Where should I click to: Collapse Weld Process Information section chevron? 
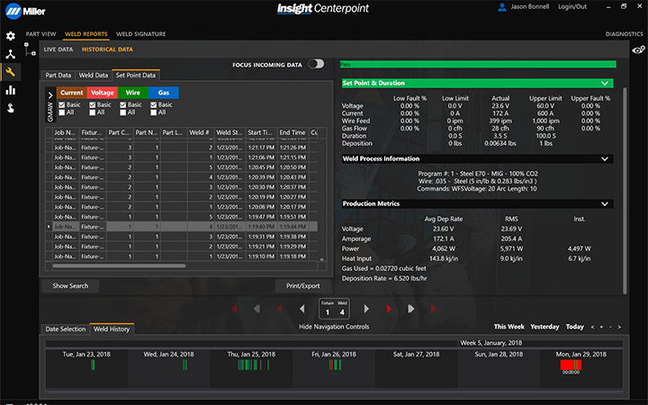(x=605, y=158)
